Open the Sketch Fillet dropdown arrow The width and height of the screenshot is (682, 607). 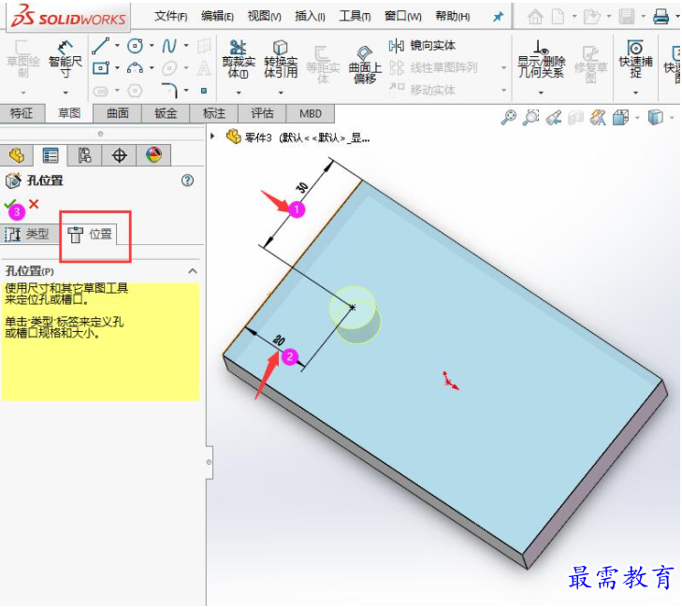coord(186,91)
